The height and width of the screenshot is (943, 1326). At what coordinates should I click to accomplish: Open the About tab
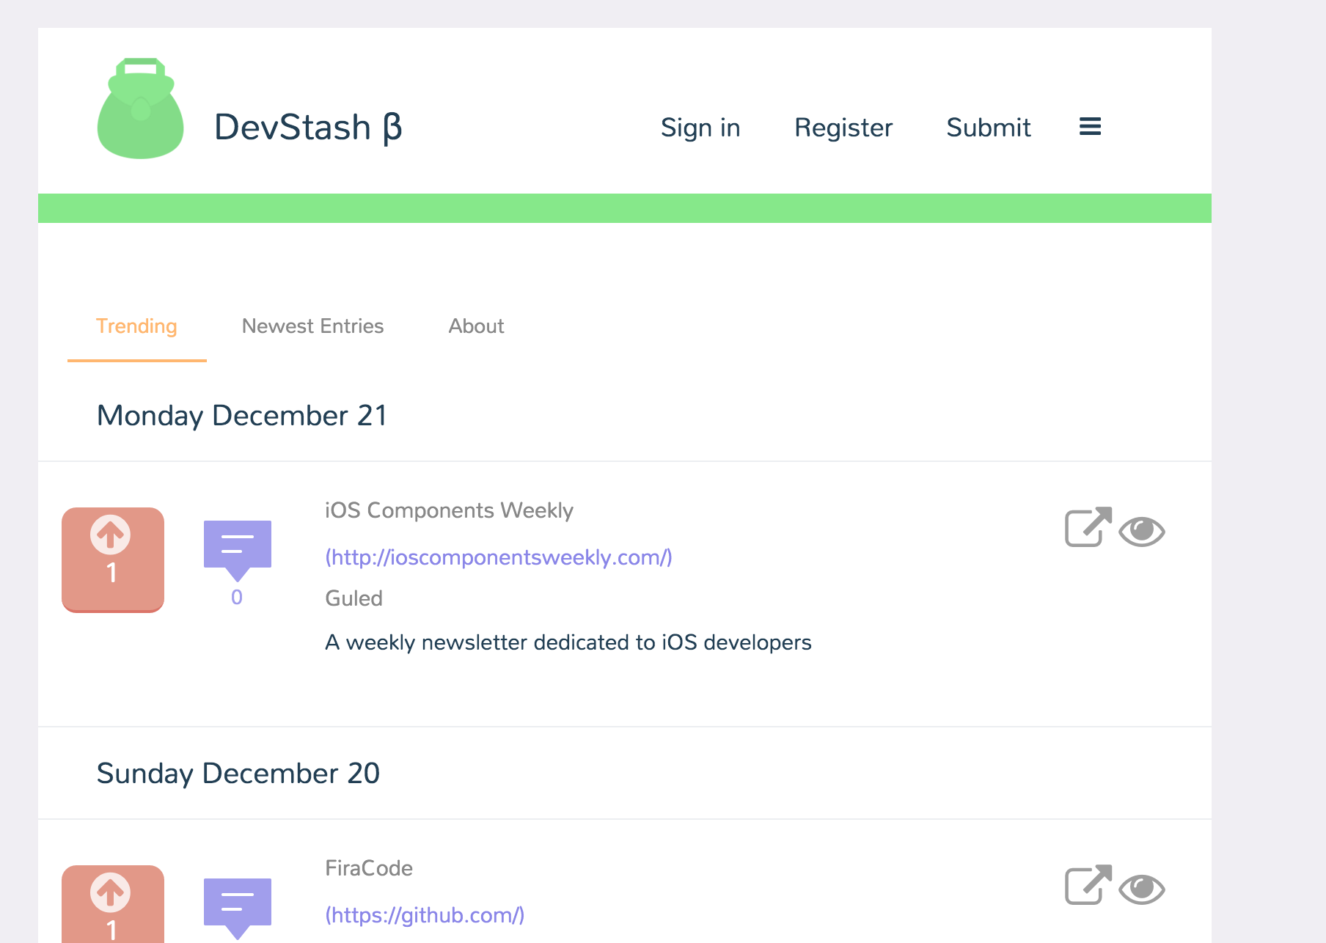click(476, 326)
